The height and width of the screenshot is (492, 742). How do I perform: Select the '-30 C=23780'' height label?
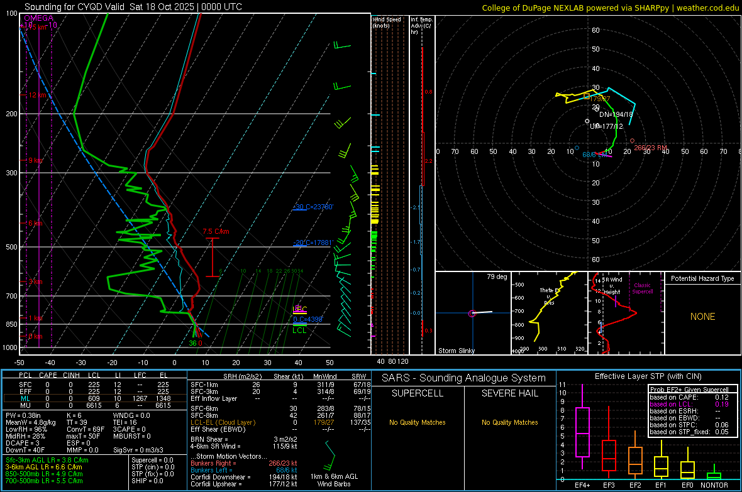(x=313, y=207)
